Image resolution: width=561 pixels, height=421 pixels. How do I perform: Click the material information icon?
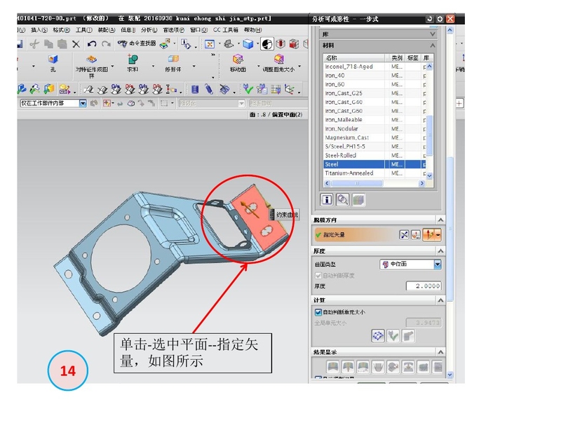327,199
